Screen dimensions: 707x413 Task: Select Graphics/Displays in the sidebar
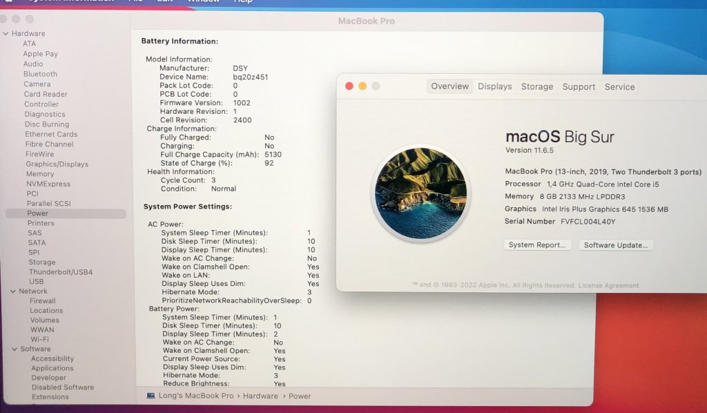(x=57, y=164)
